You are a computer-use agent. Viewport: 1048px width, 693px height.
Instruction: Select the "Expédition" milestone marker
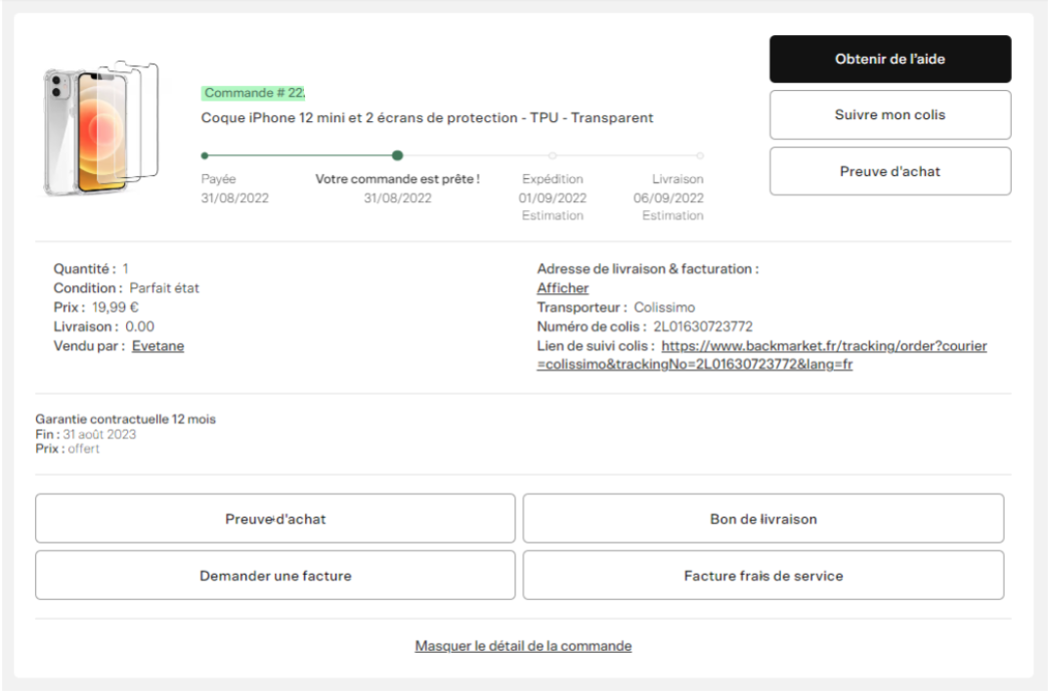[552, 154]
